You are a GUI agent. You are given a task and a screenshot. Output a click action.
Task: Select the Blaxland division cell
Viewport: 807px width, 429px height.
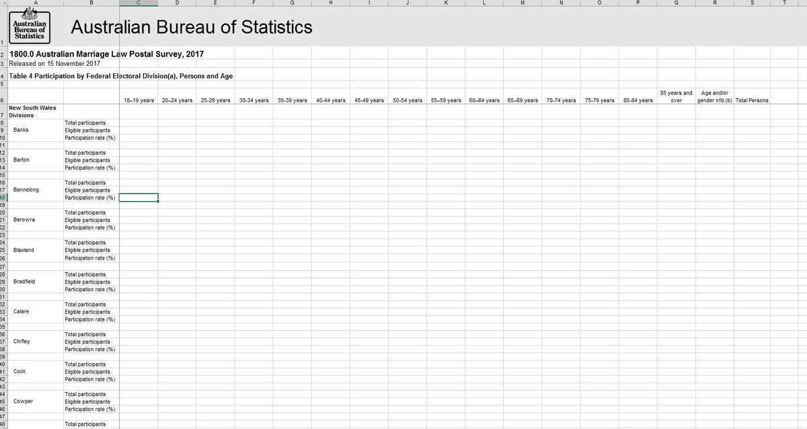pyautogui.click(x=24, y=250)
